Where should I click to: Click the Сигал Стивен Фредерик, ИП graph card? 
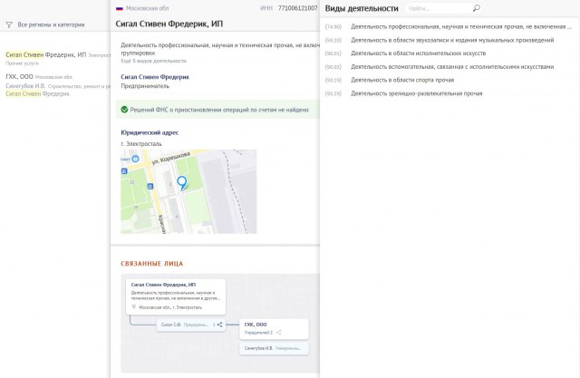pos(176,296)
